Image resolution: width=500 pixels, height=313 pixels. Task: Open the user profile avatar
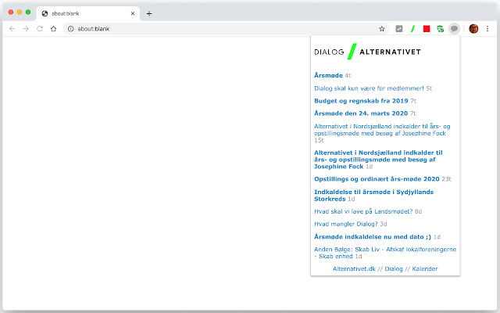point(473,29)
